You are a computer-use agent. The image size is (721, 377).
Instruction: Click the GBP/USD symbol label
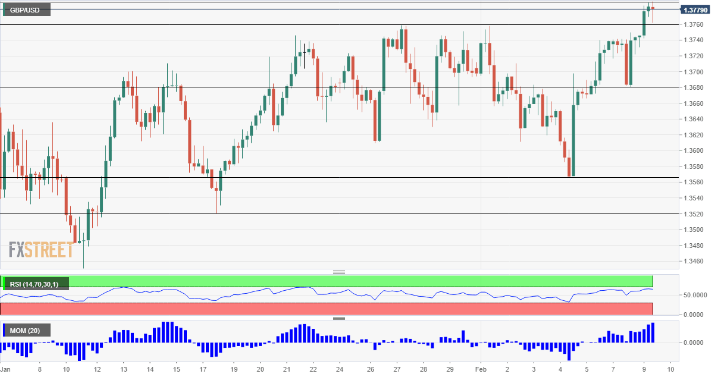[26, 10]
